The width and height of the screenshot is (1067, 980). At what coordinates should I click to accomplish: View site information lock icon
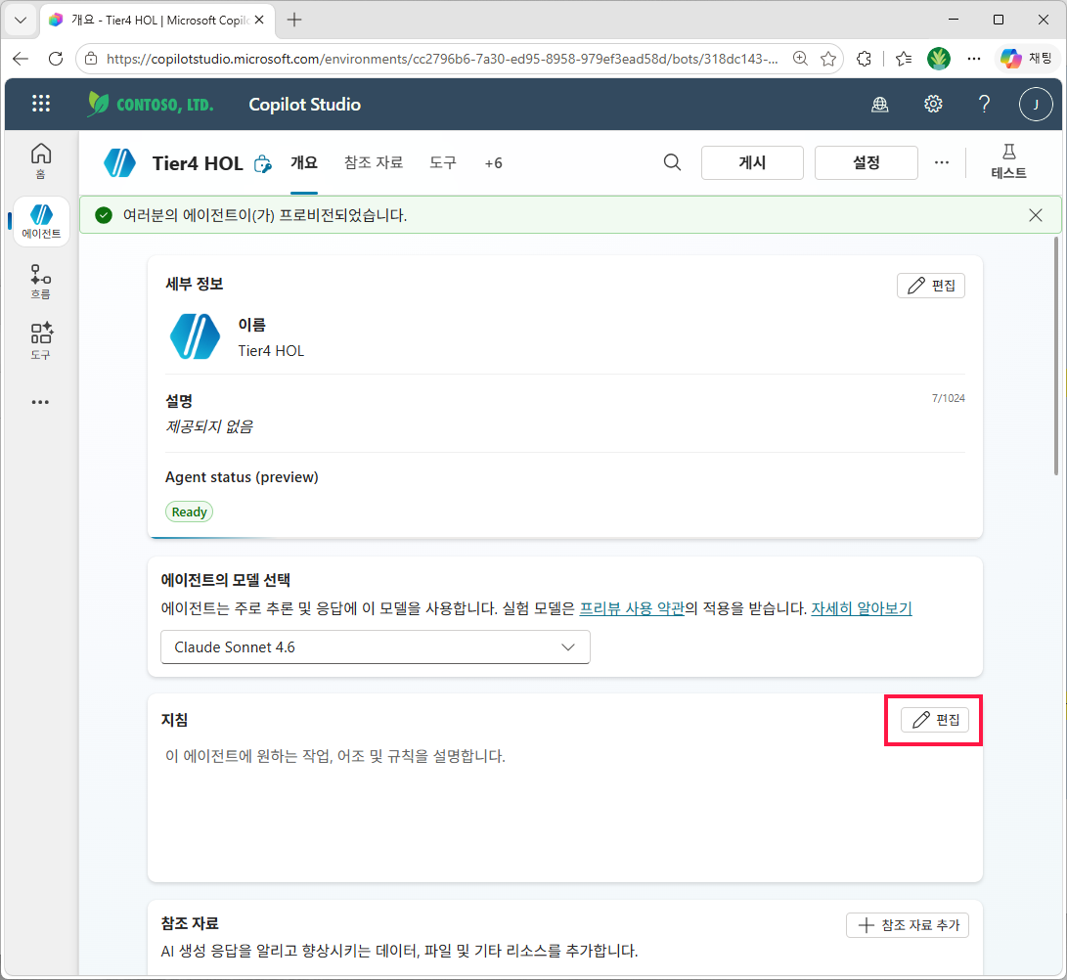point(91,59)
